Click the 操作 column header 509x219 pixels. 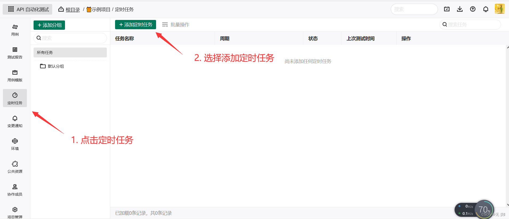[406, 39]
